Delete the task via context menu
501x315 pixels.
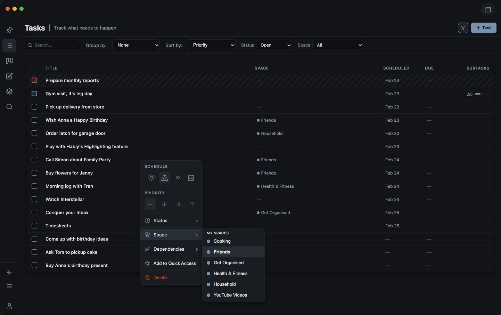(x=159, y=277)
